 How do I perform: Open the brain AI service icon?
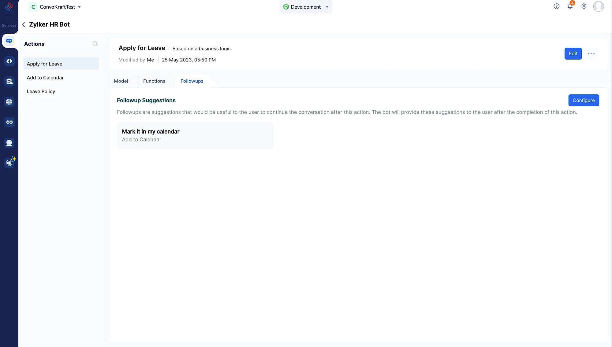[x=9, y=102]
